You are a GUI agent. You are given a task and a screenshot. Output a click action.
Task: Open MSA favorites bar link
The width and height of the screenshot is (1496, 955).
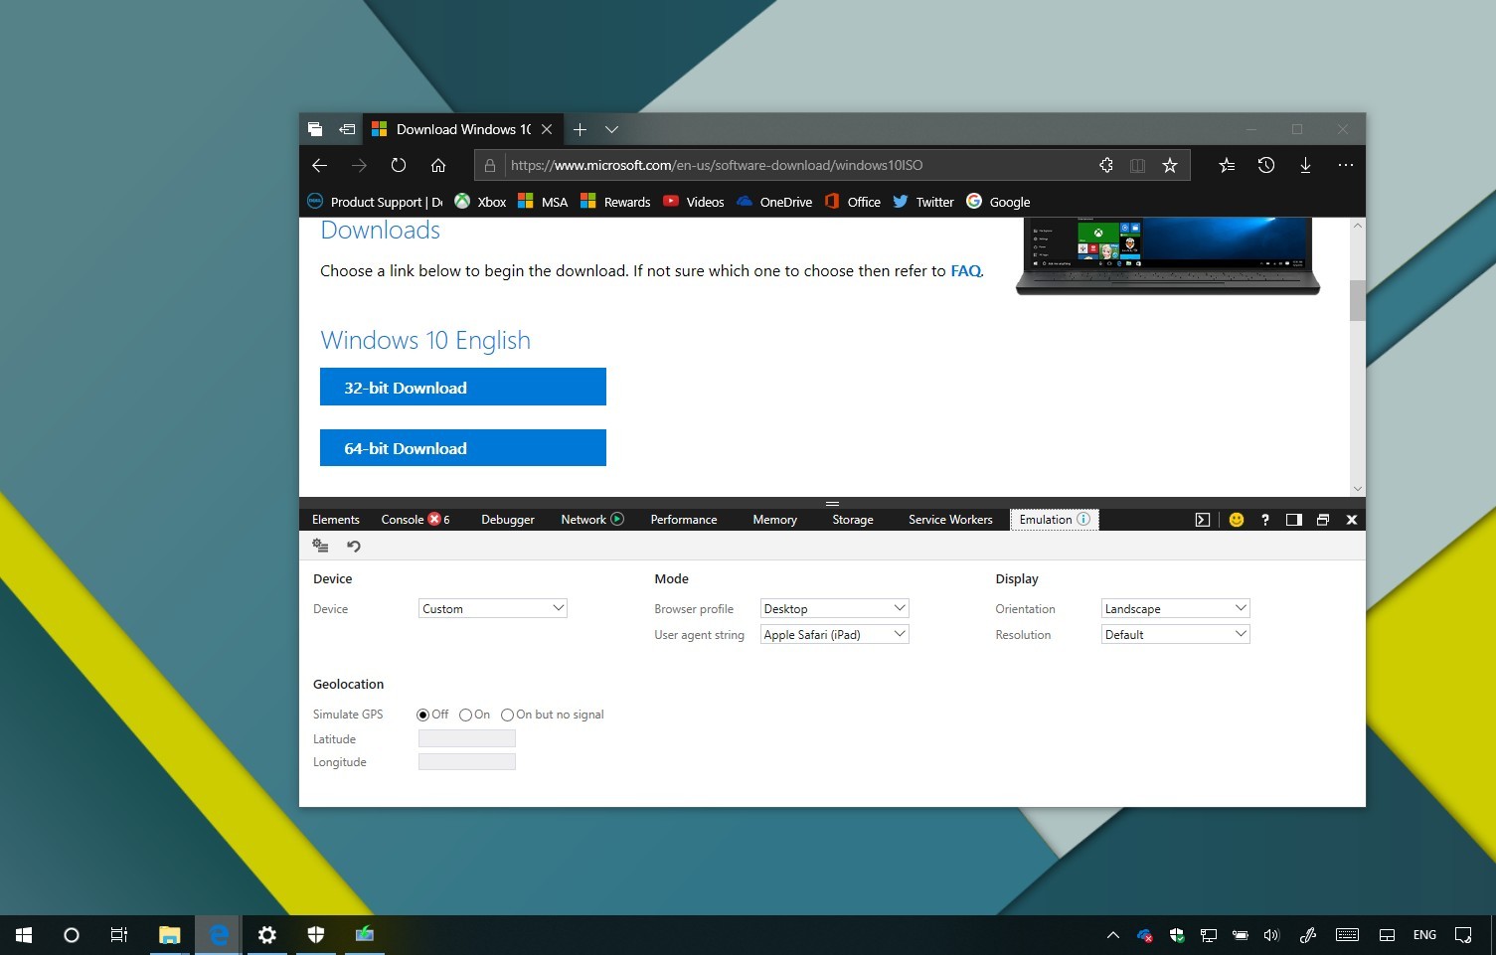pos(543,202)
